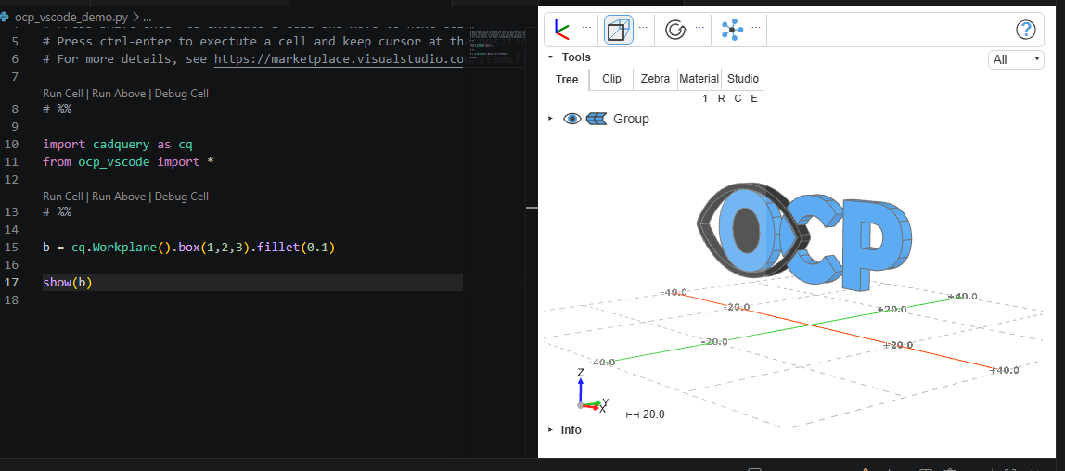Click Debug Cell above line 8

(x=181, y=94)
